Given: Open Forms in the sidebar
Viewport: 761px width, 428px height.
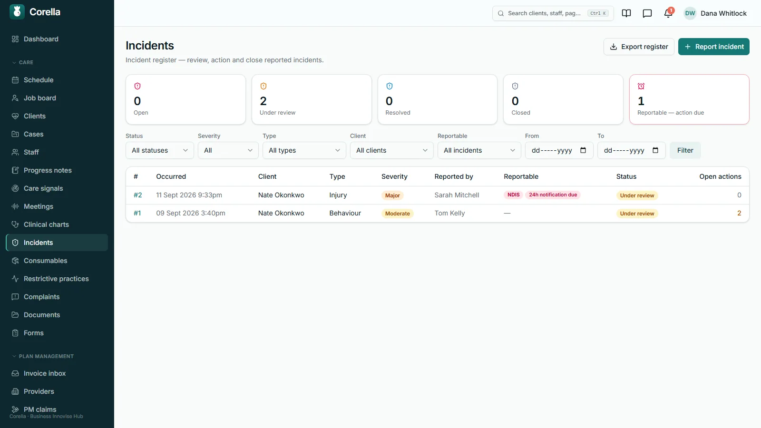Looking at the screenshot, I should (57, 333).
